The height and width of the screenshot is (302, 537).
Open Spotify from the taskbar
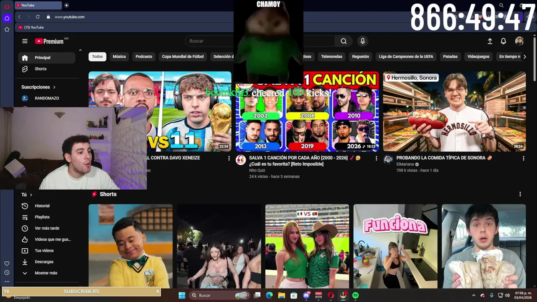tap(355, 295)
